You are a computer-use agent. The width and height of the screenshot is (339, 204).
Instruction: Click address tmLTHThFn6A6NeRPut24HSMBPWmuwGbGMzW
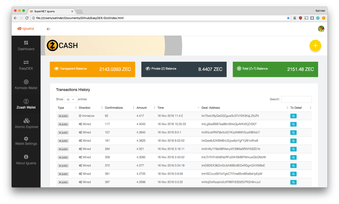tap(234, 157)
